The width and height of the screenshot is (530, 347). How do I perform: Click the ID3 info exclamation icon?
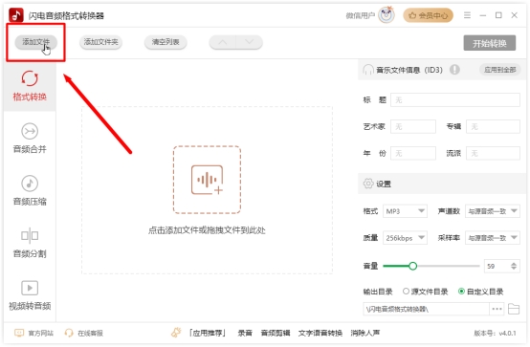point(454,70)
